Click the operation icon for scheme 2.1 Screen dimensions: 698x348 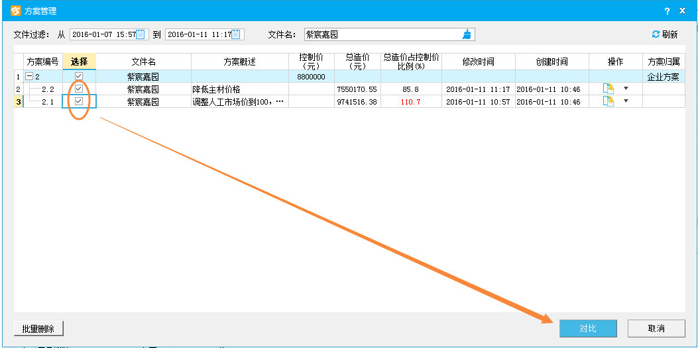click(x=608, y=101)
